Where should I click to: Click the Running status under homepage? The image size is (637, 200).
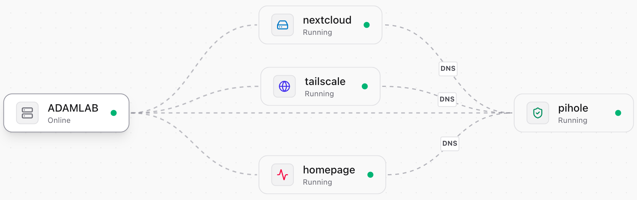[318, 182]
